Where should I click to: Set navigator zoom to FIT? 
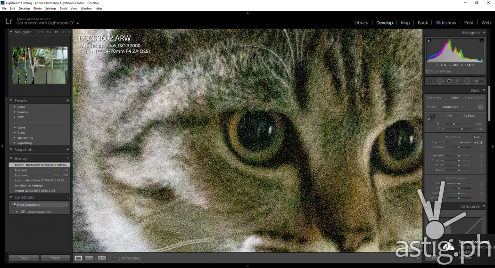tap(41, 32)
